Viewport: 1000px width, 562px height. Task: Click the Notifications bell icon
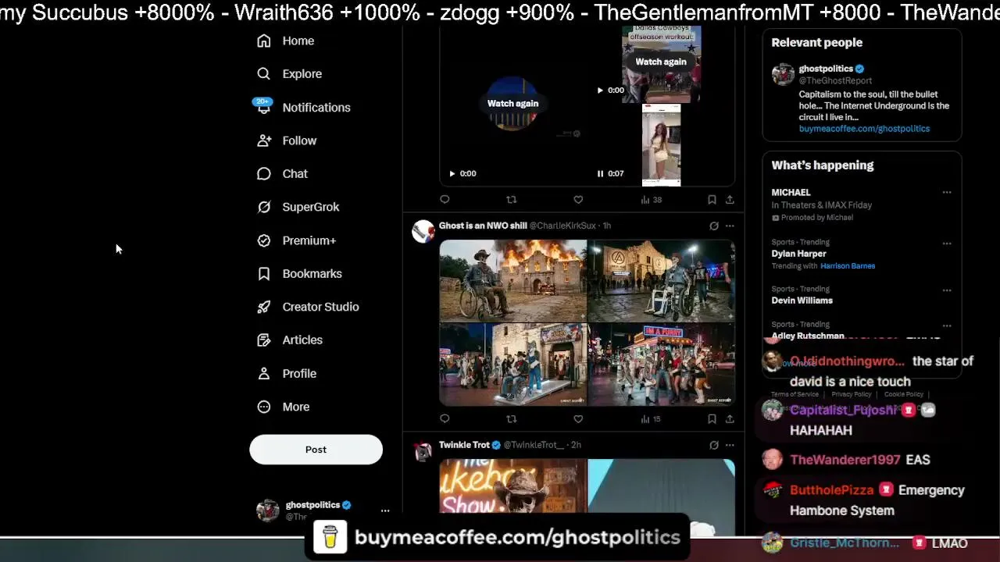(x=264, y=107)
